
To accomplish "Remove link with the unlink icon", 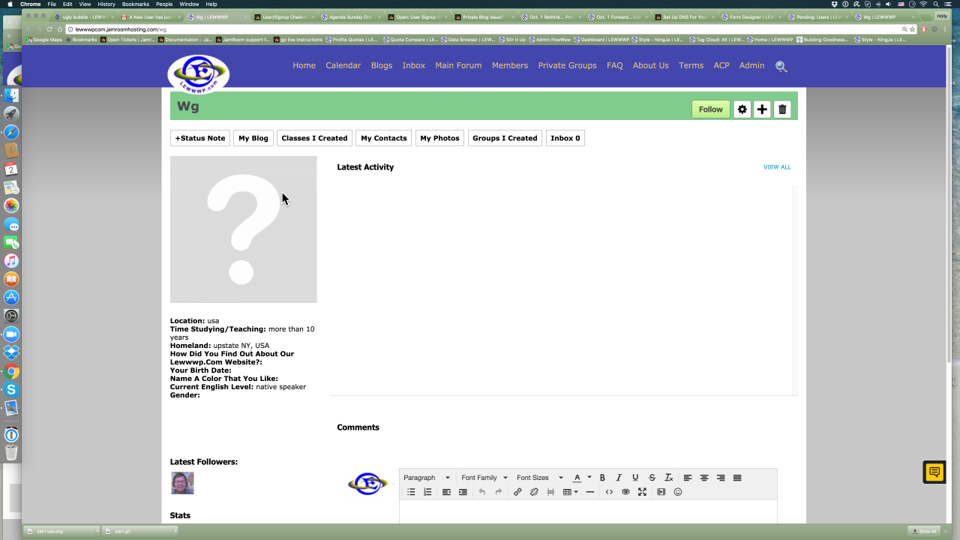I will (534, 492).
